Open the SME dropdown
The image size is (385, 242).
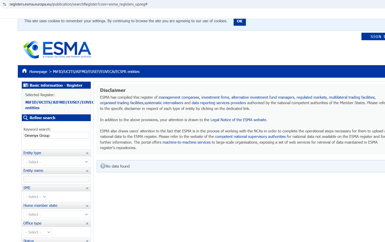35,197
